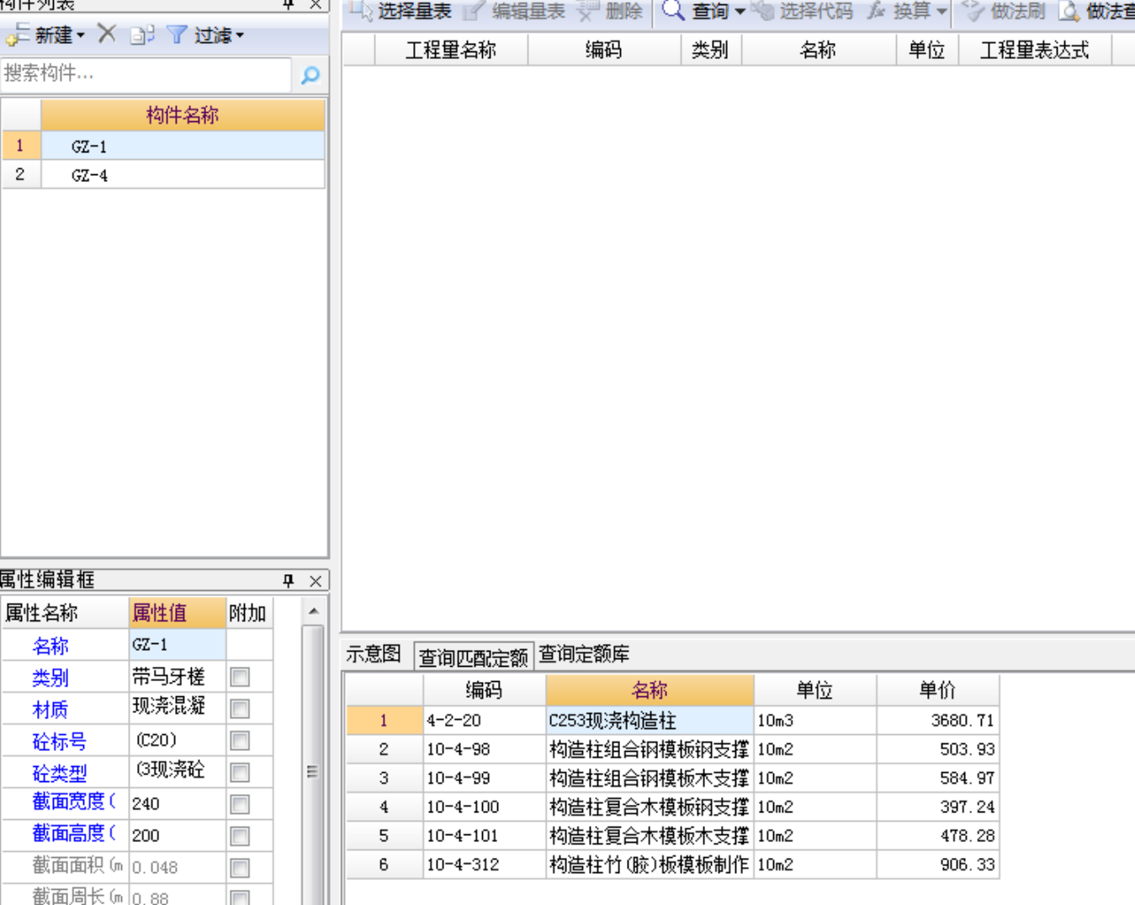
Task: Toggle the 砼类型 附加 checkbox
Action: pos(240,772)
